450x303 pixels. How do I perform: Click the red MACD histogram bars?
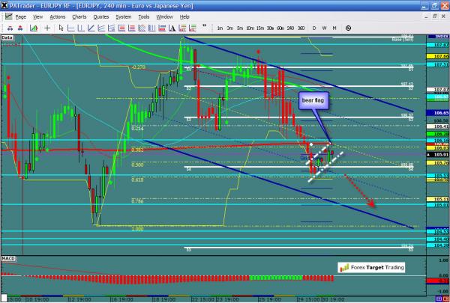coord(150,278)
